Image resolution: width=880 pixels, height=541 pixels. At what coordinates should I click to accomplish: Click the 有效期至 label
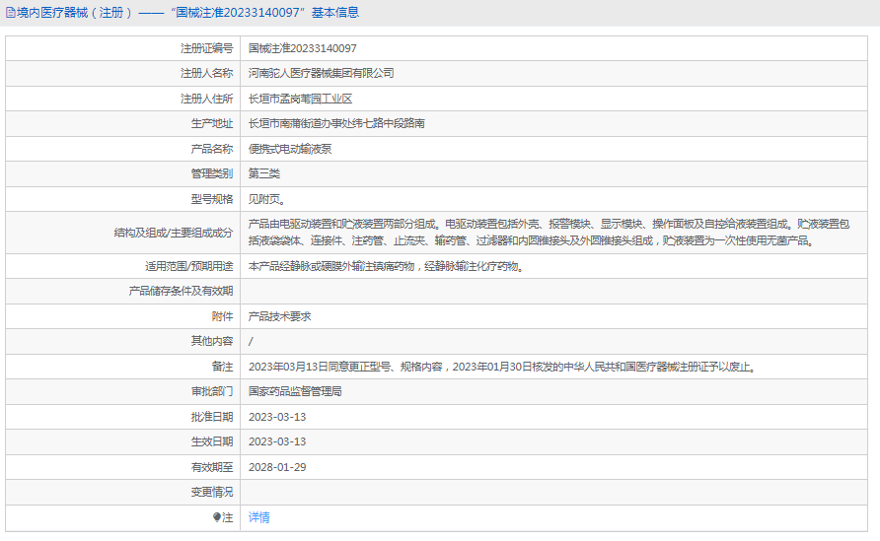(211, 467)
